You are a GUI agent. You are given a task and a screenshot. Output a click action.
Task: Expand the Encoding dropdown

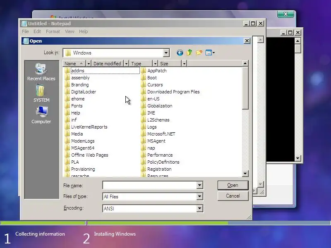pos(199,209)
